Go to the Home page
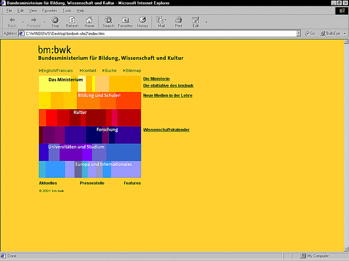This screenshot has height=261, width=349. (89, 22)
